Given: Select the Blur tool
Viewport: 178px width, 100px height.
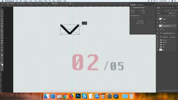Looking at the screenshot, I should click(x=2, y=41).
